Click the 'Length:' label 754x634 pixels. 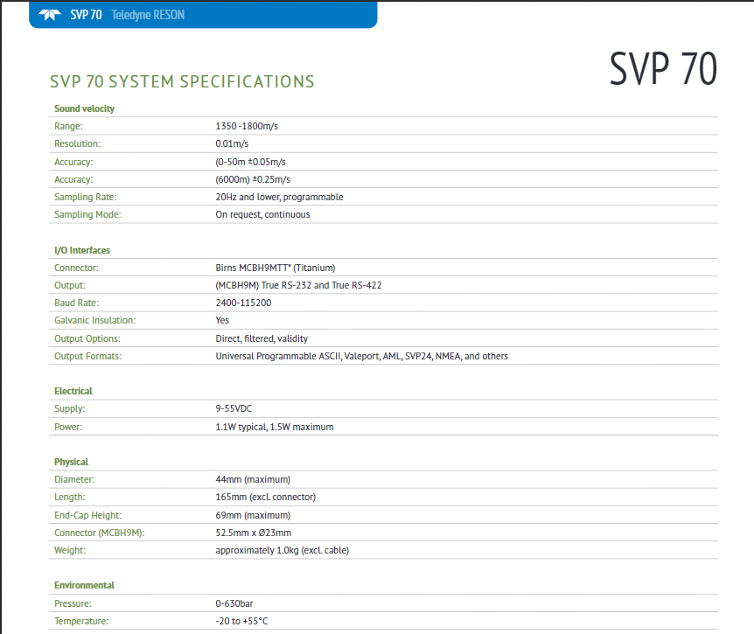(69, 497)
